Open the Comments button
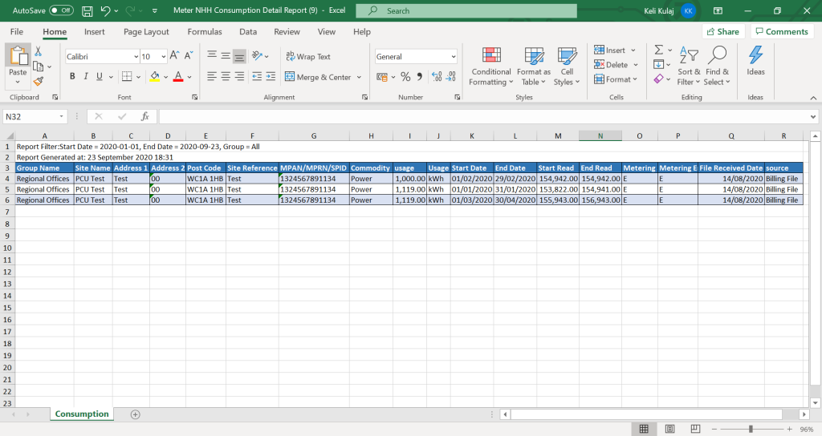This screenshot has width=822, height=436. (x=781, y=32)
